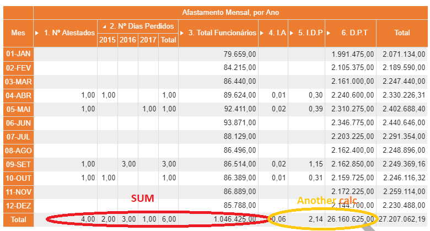The width and height of the screenshot is (430, 231).
Task: Click Dias Perdidos grand total 6,00
Action: [169, 219]
